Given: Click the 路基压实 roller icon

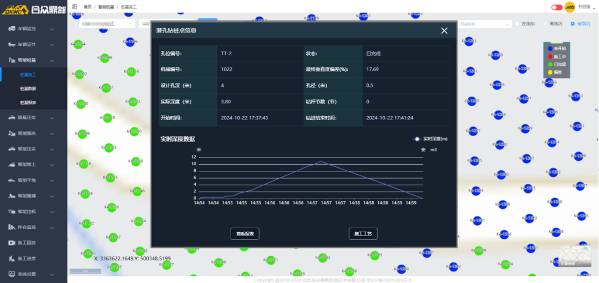Looking at the screenshot, I should coord(12,117).
